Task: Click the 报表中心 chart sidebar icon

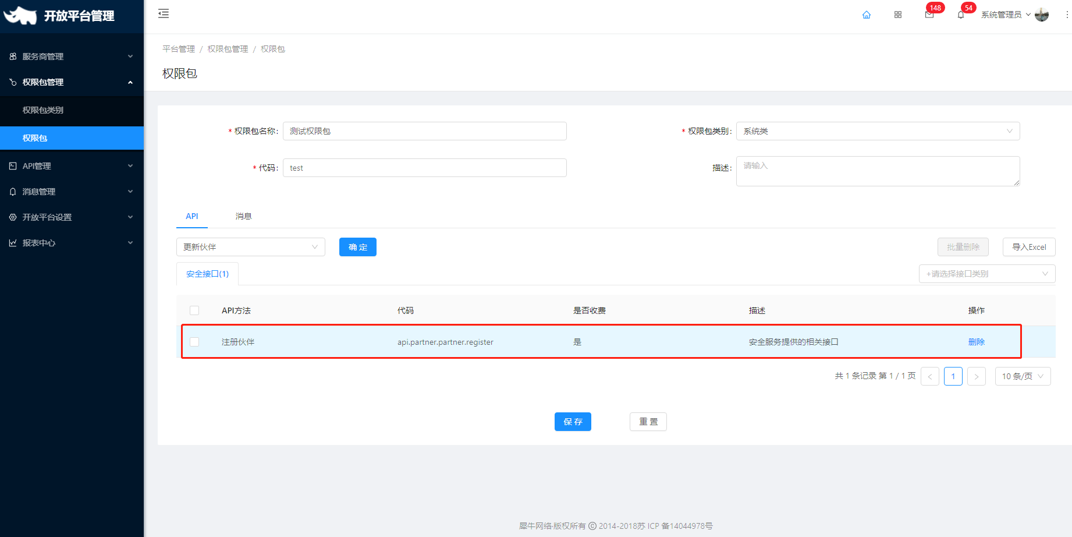Action: coord(13,243)
